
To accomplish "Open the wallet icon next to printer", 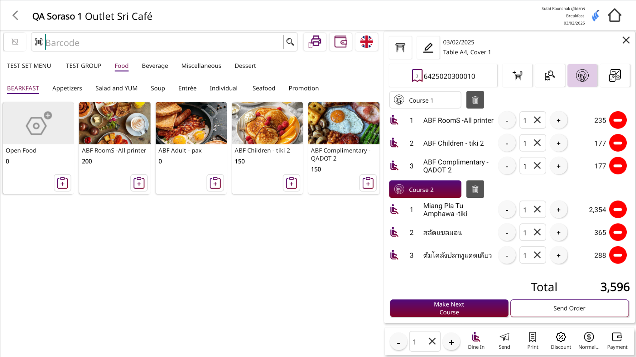I will click(341, 42).
